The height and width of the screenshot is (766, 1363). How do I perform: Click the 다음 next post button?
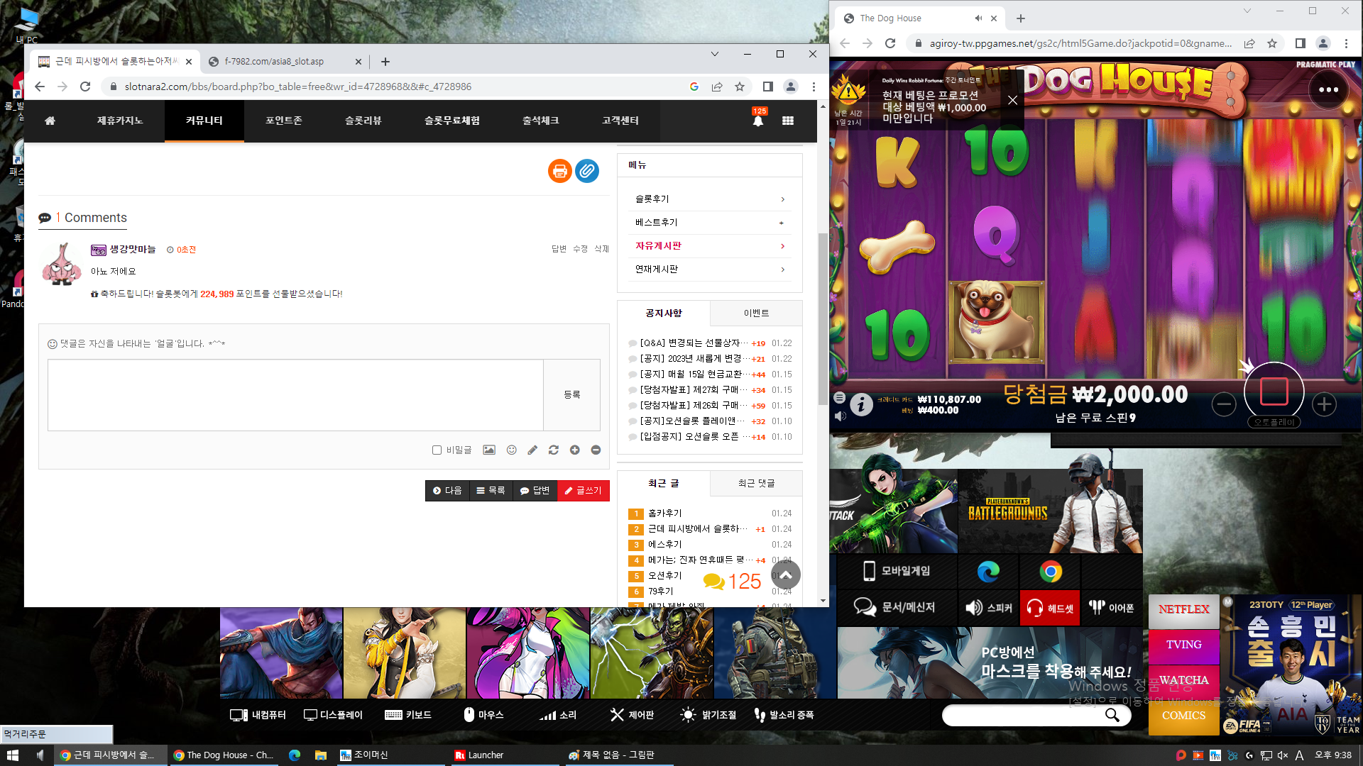click(447, 491)
